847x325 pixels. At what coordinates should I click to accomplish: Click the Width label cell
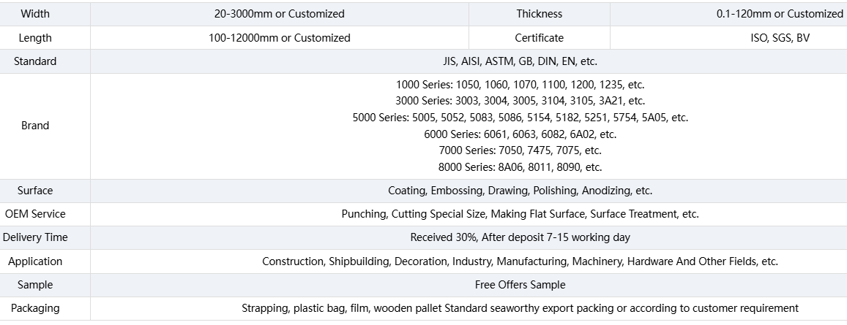(x=34, y=14)
